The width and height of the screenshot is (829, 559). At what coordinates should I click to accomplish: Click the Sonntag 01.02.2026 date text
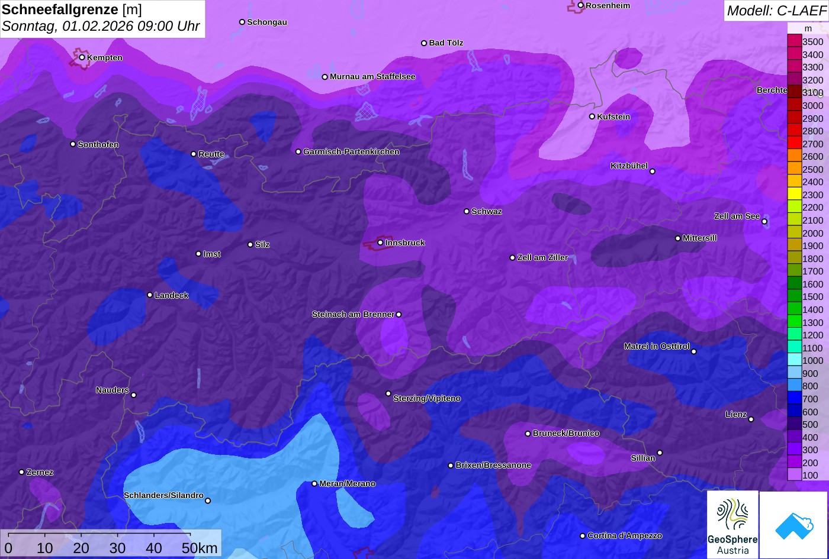pyautogui.click(x=101, y=27)
